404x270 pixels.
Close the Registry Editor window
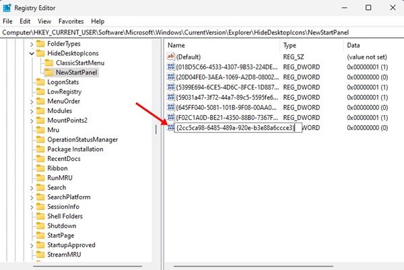[x=393, y=7]
